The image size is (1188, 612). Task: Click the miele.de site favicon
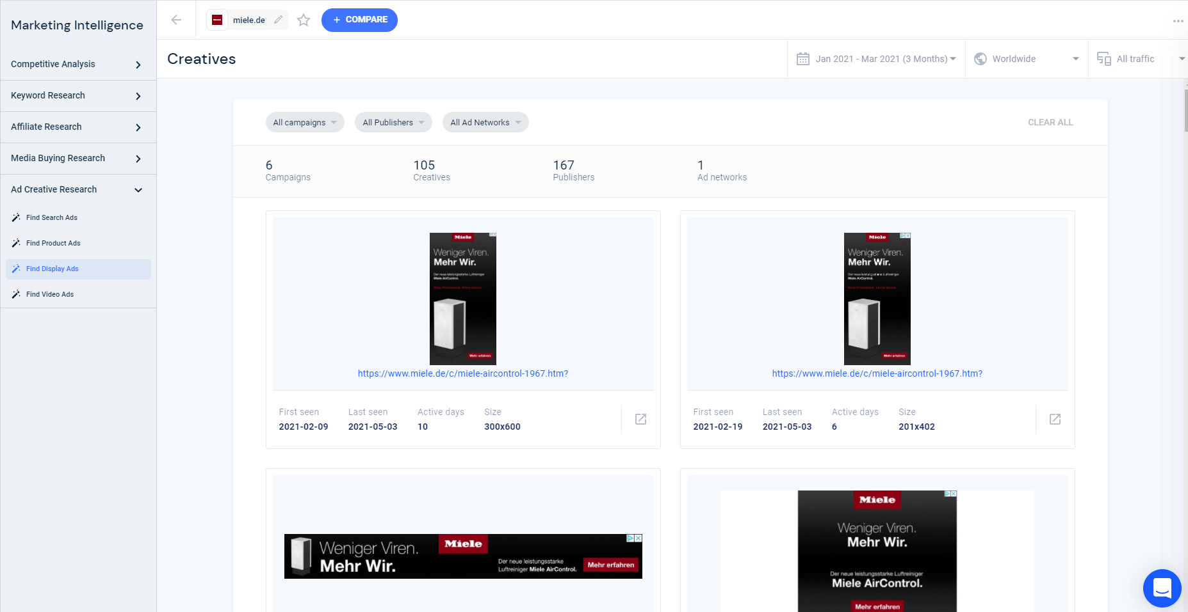[x=217, y=20]
